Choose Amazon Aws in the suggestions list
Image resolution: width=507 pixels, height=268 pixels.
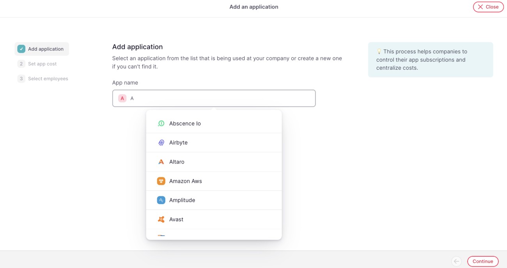point(186,181)
